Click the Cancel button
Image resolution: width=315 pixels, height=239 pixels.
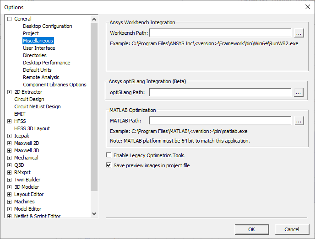pos(292,229)
